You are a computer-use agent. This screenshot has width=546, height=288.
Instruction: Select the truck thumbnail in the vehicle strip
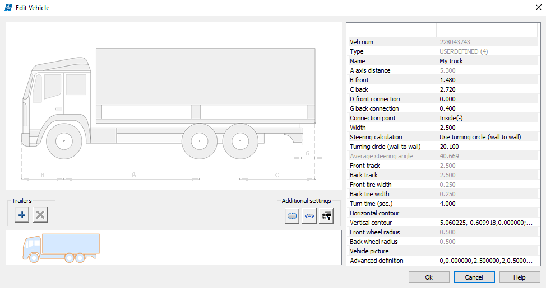click(x=61, y=248)
